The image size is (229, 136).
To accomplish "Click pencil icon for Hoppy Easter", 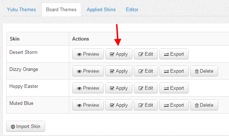I will [x=141, y=88].
